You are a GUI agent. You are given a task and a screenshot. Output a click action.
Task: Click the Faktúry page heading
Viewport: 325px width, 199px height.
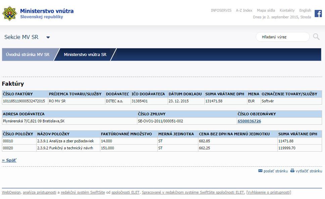(13, 84)
